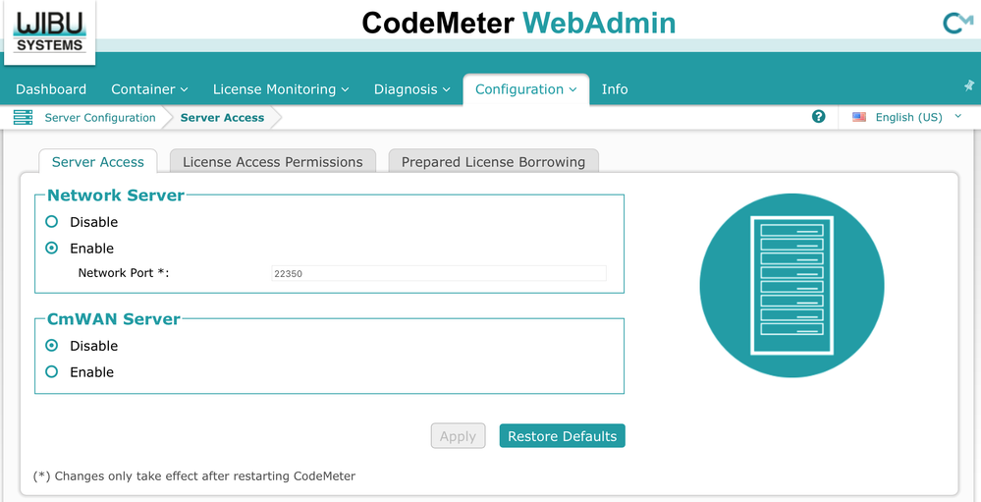Open the Diagnosis menu

pyautogui.click(x=411, y=89)
